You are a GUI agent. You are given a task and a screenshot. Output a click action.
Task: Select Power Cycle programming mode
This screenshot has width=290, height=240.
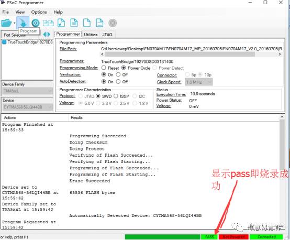[x=124, y=68]
